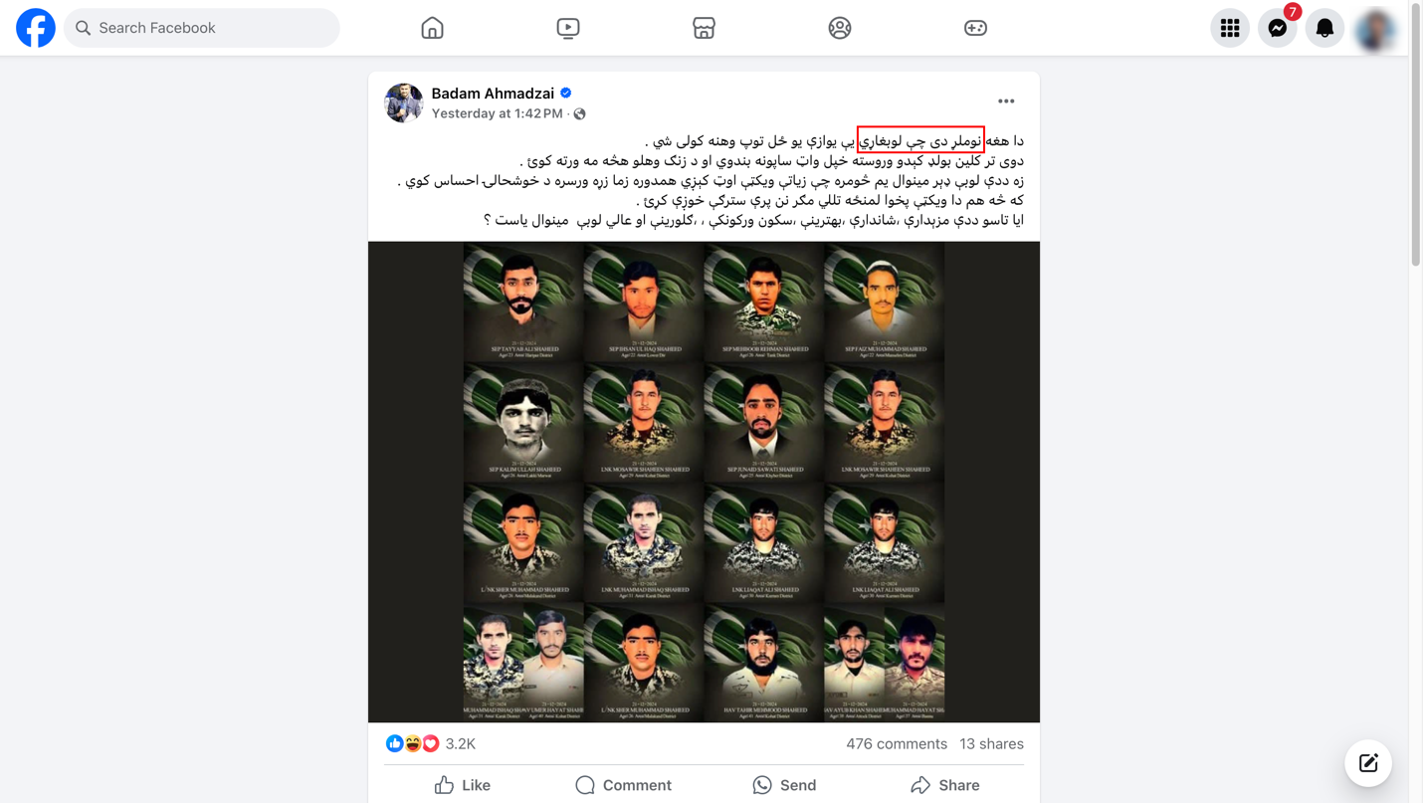Screen dimensions: 1423x803
Task: Share the post
Action: click(944, 785)
